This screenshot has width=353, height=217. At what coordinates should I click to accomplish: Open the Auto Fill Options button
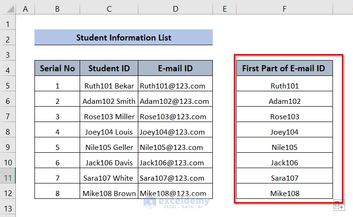coord(339,205)
